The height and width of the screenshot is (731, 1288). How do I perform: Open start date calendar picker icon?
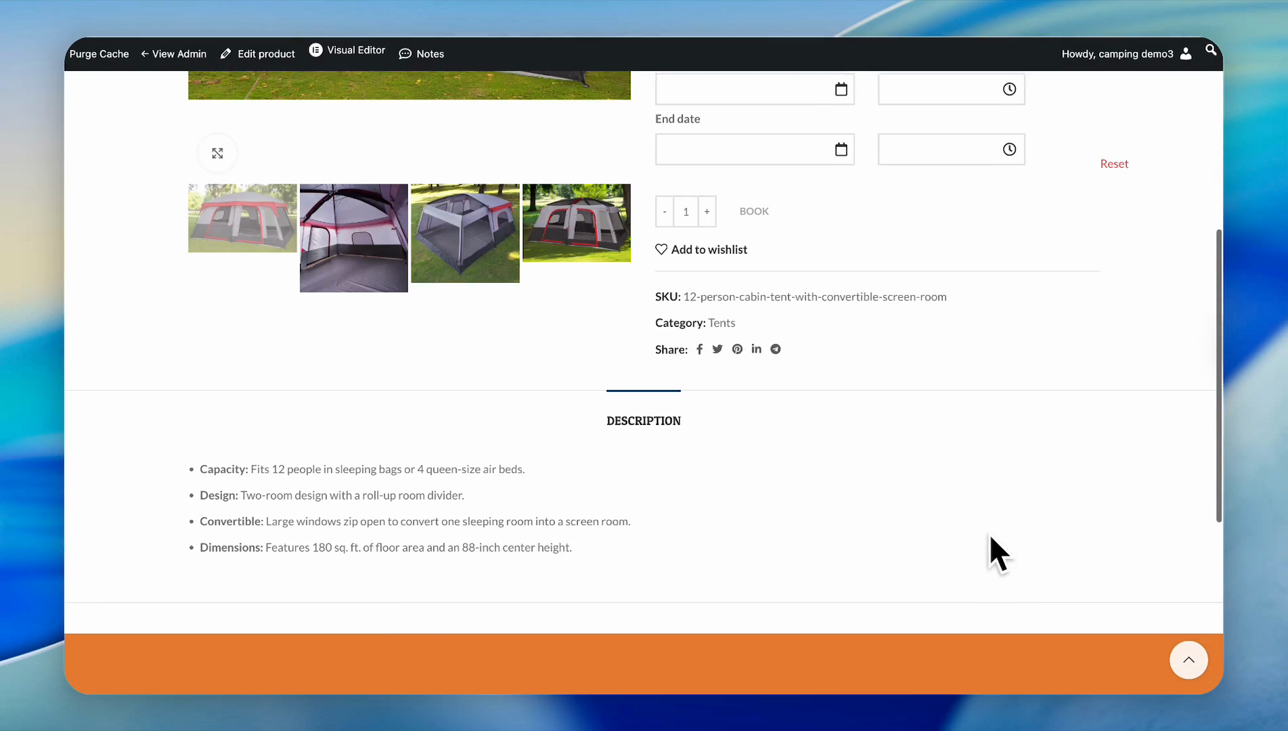(x=841, y=89)
